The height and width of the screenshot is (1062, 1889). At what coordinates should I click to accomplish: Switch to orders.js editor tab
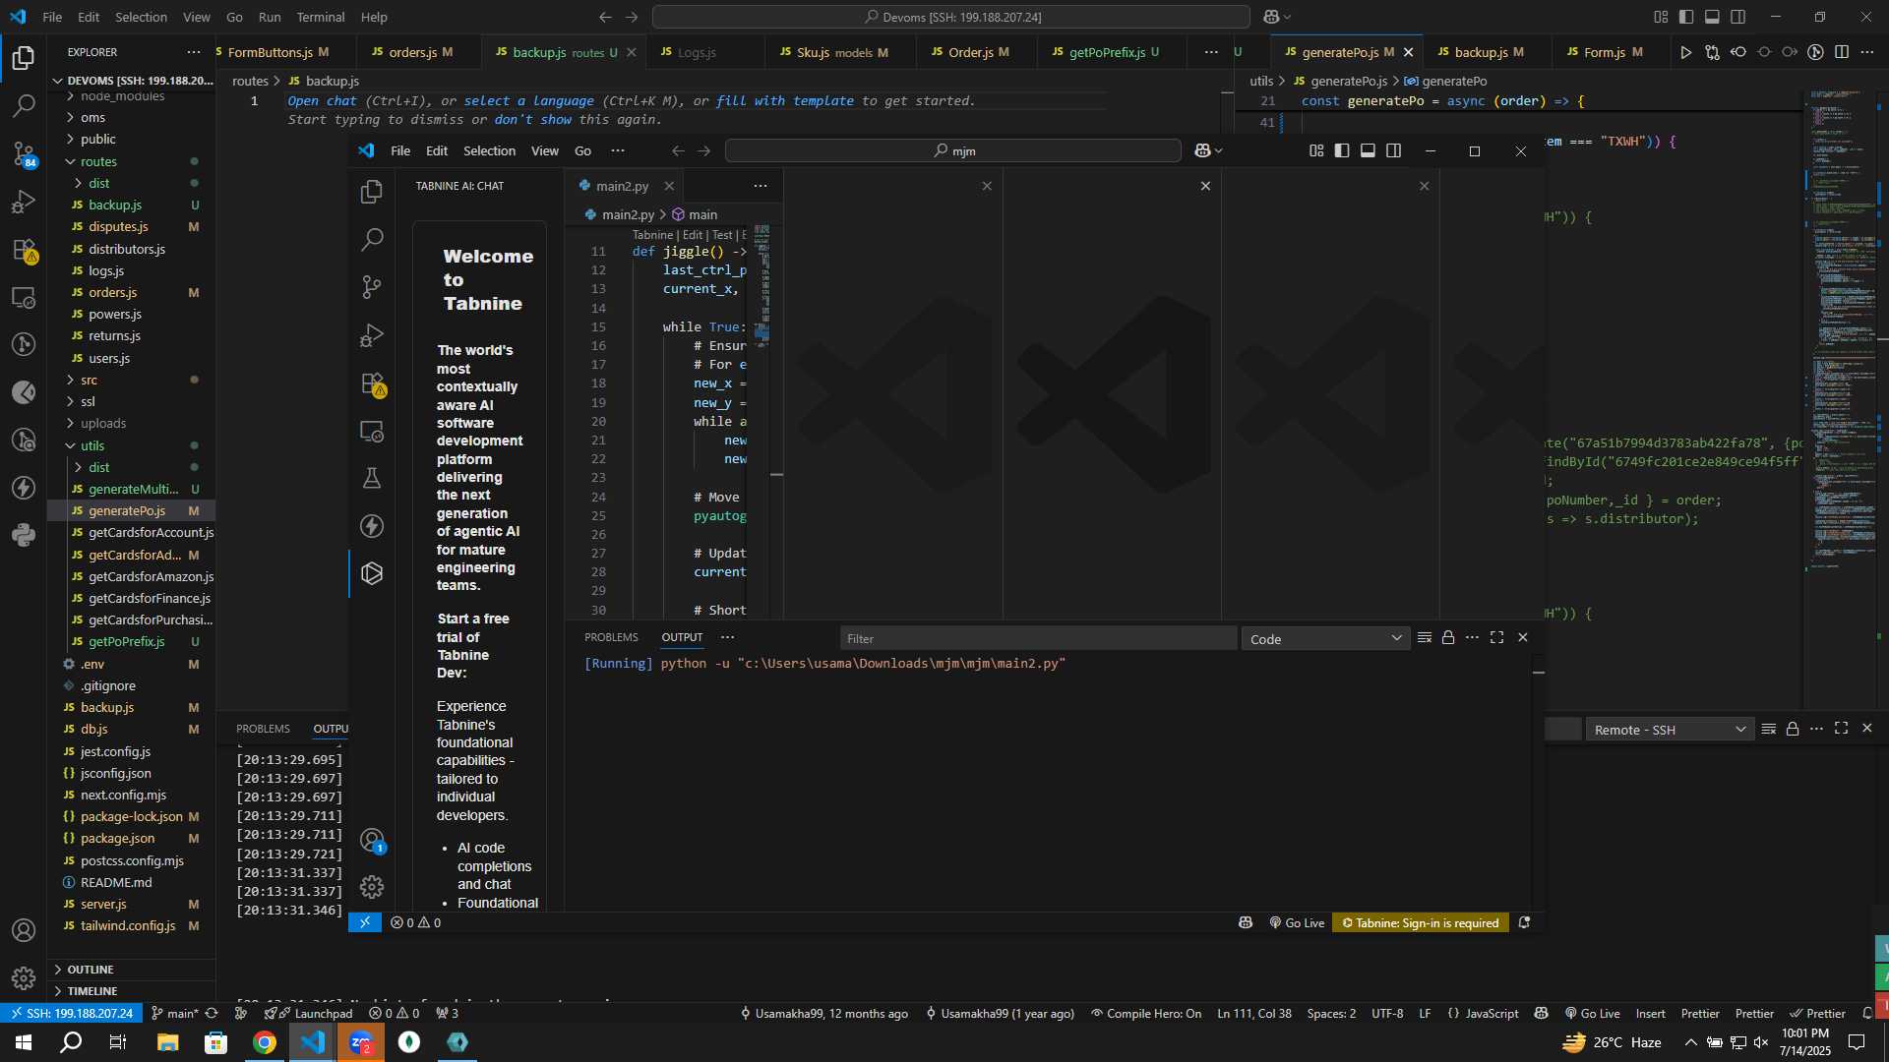tap(419, 52)
